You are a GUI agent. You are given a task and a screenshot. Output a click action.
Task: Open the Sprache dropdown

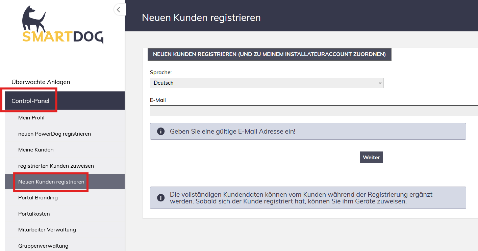coord(266,83)
